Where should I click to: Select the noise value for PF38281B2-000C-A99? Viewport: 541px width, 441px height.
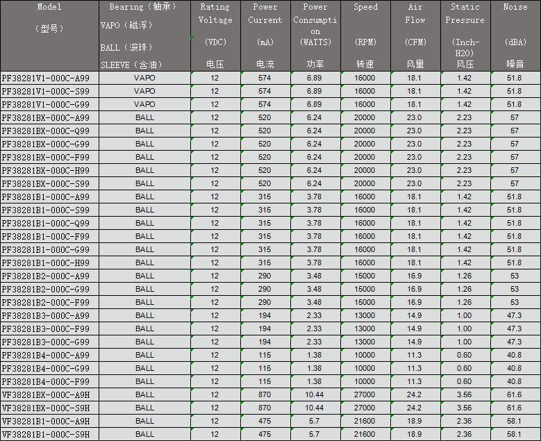[515, 276]
